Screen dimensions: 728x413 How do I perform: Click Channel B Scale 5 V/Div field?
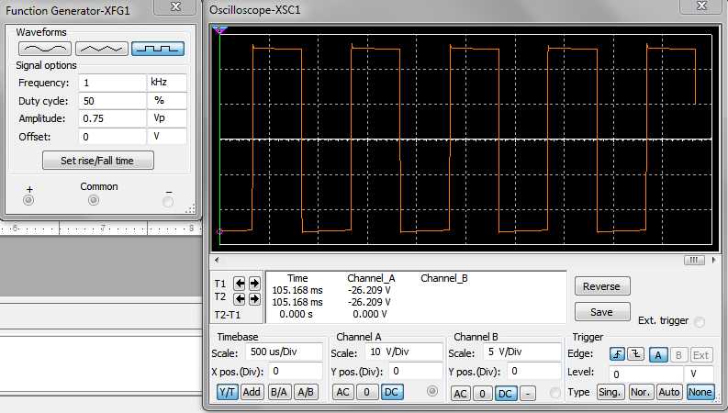522,352
